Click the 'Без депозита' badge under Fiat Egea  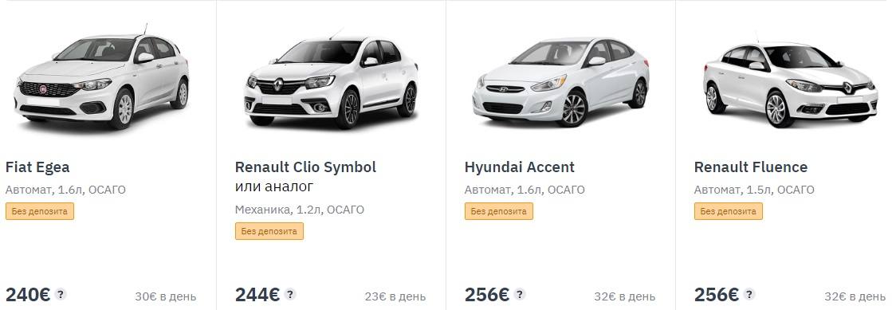pos(40,211)
